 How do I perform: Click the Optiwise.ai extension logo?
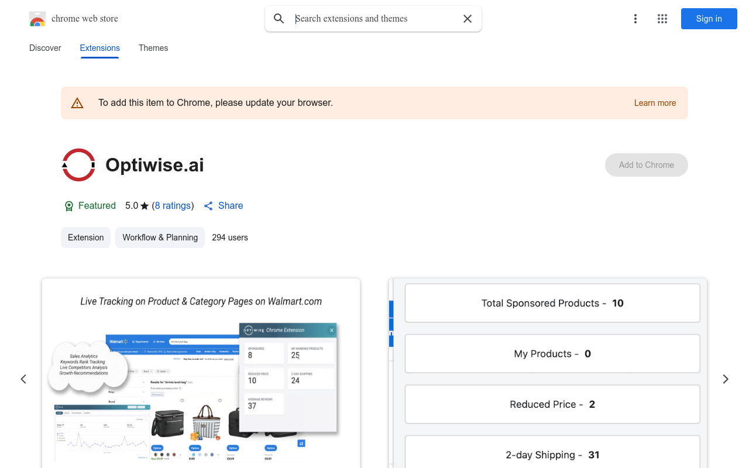pos(78,165)
